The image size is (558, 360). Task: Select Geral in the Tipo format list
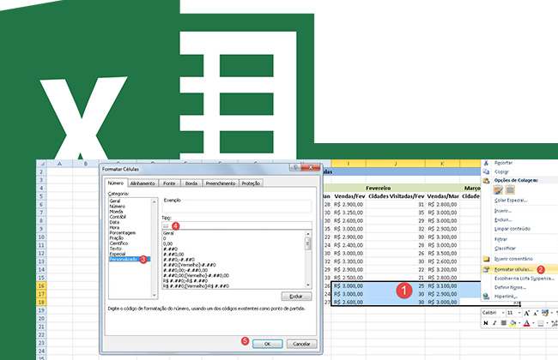168,233
